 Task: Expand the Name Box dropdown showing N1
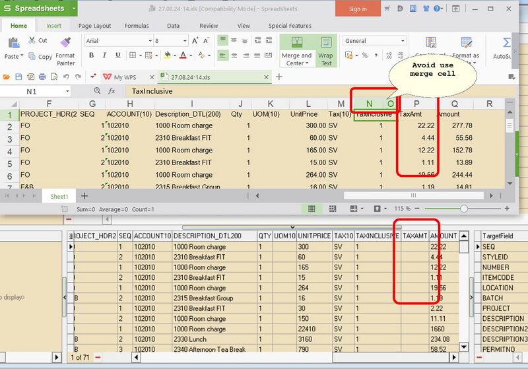pos(67,91)
